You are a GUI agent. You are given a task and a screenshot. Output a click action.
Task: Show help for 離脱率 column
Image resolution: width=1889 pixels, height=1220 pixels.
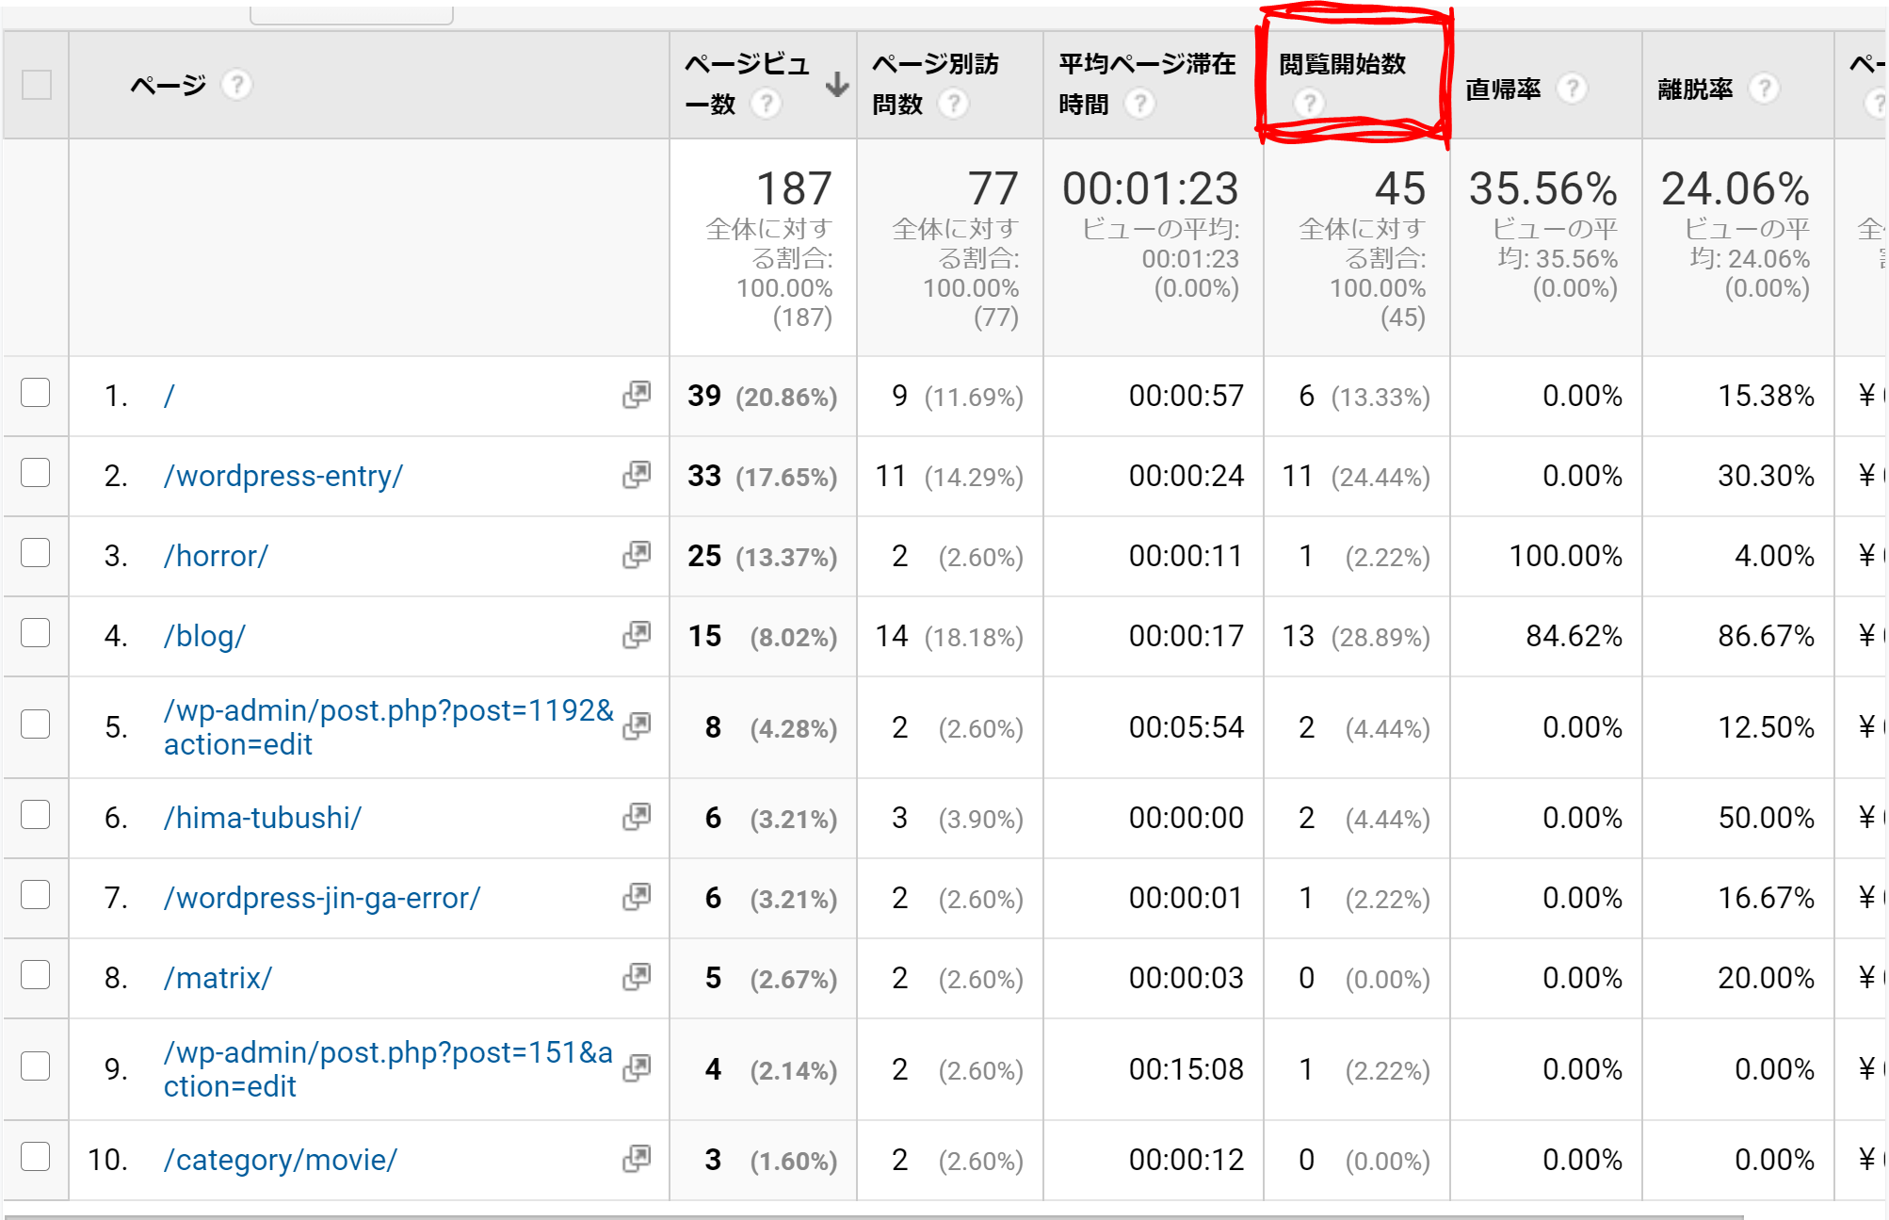coord(1763,89)
